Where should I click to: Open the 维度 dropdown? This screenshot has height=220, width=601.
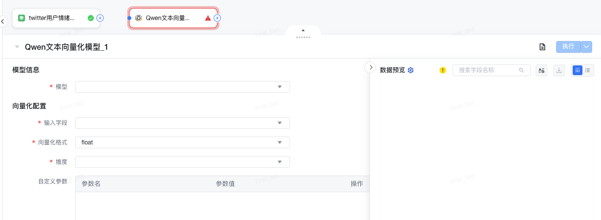182,162
